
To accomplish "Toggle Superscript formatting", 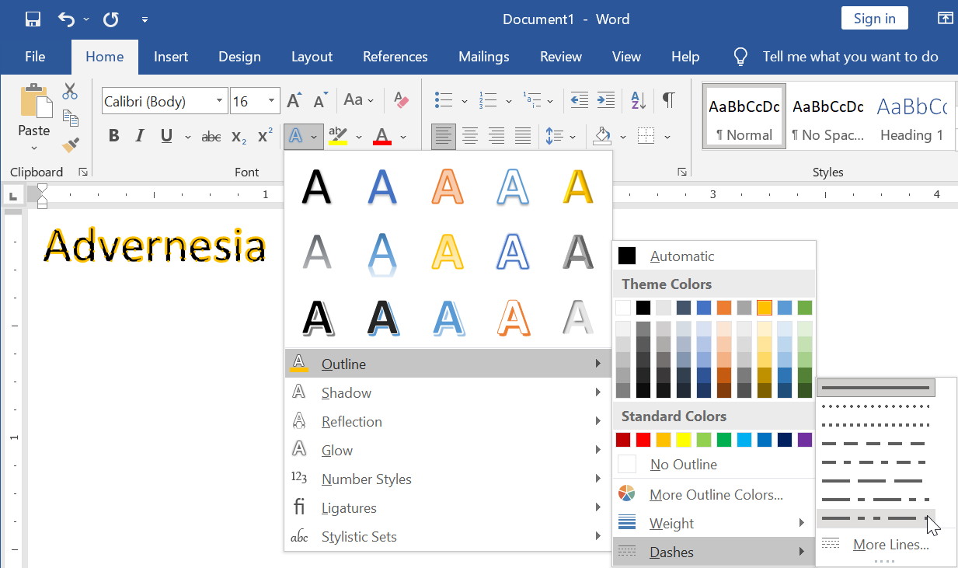I will [x=265, y=136].
